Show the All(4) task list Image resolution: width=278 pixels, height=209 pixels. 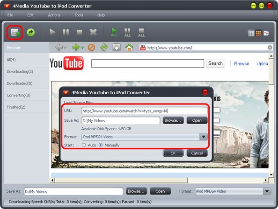pos(26,60)
